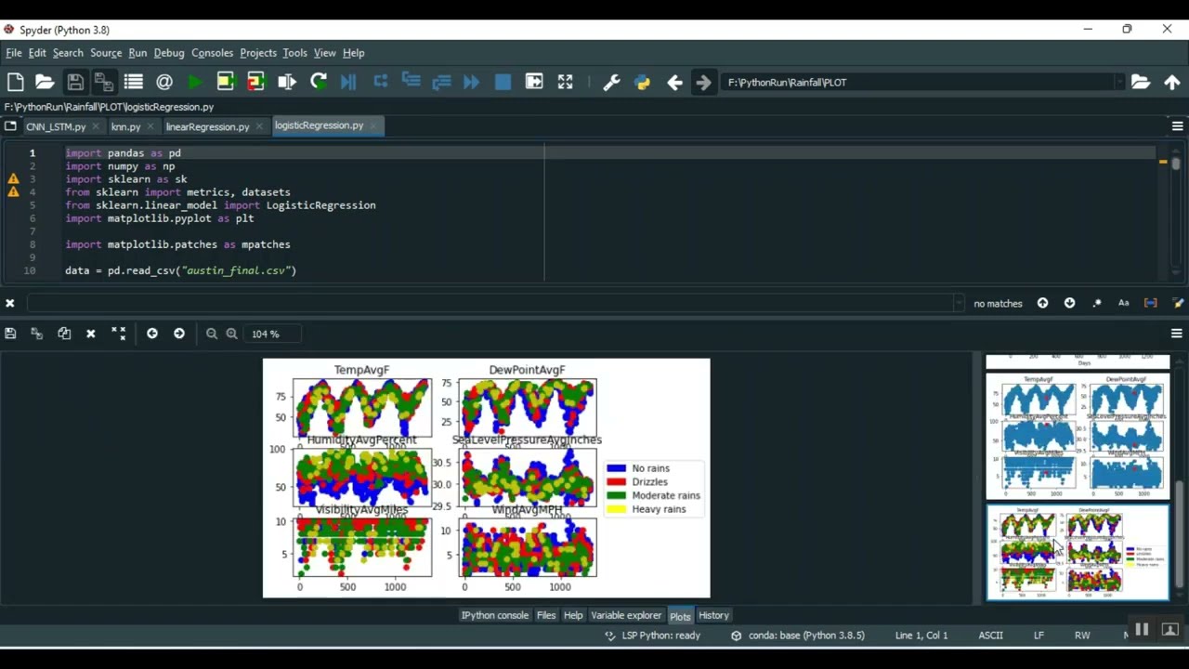Toggle regular expression search option
Image resolution: width=1189 pixels, height=669 pixels.
1097,303
